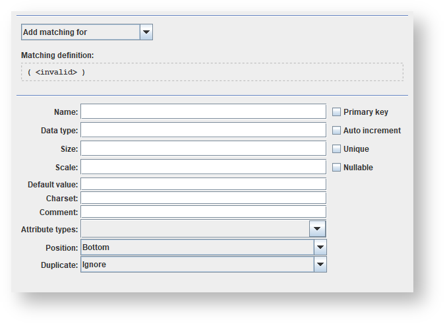Click the Duplicate dropdown arrow button
Image resolution: width=445 pixels, height=324 pixels.
[320, 265]
